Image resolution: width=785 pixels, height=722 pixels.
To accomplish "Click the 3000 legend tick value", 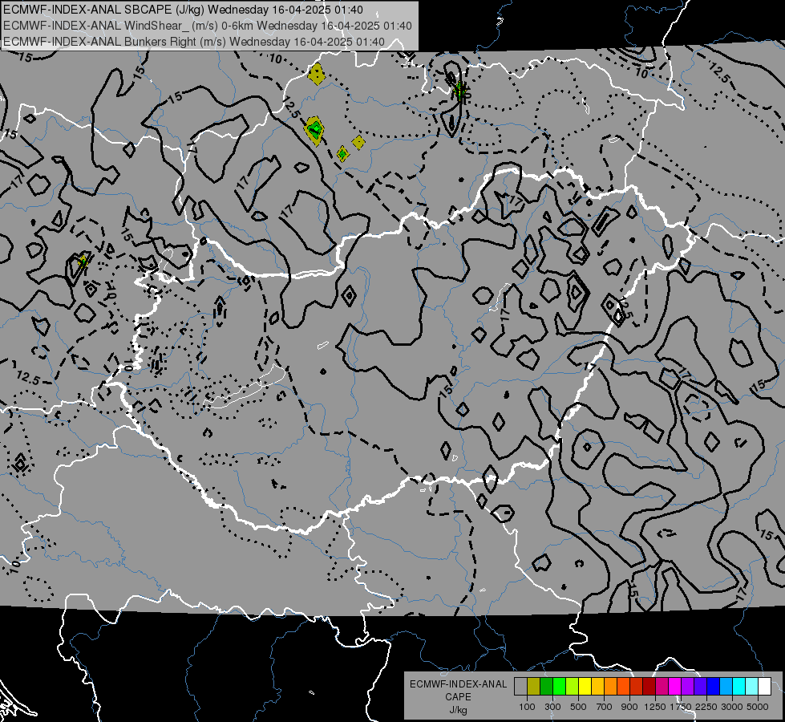I will coord(732,707).
